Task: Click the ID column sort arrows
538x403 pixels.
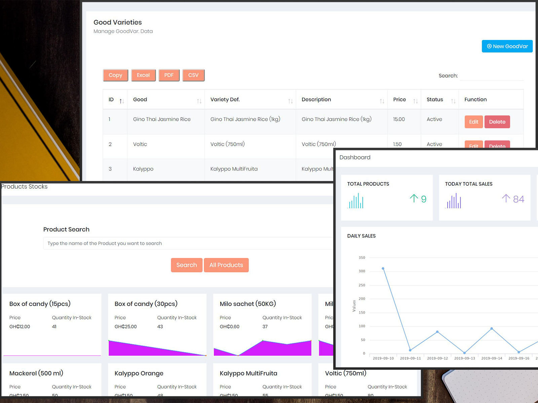Action: coord(122,101)
